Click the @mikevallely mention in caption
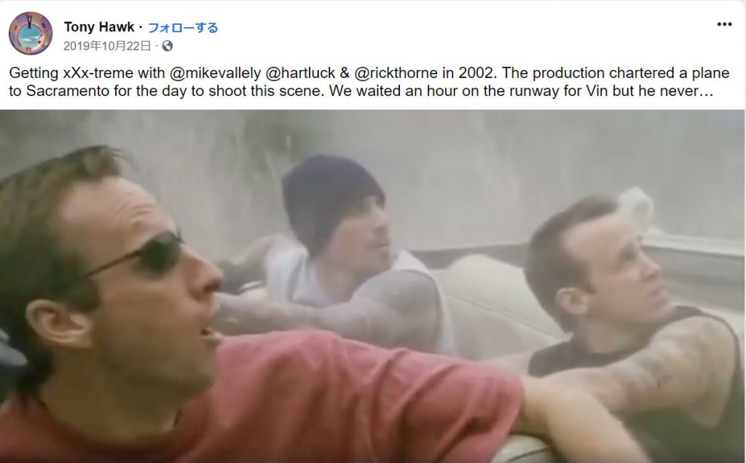The image size is (746, 463). 215,73
